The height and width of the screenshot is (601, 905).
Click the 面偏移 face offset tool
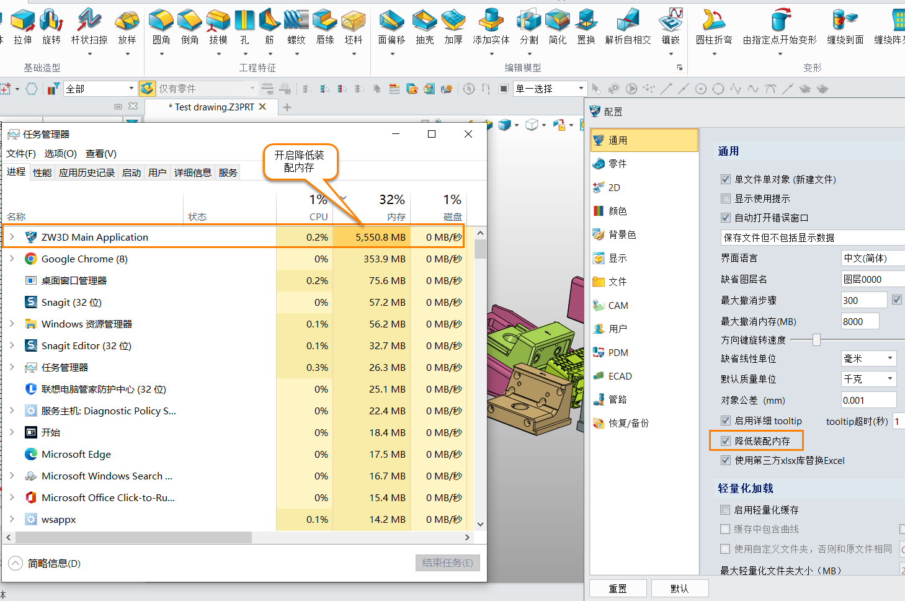pyautogui.click(x=391, y=27)
